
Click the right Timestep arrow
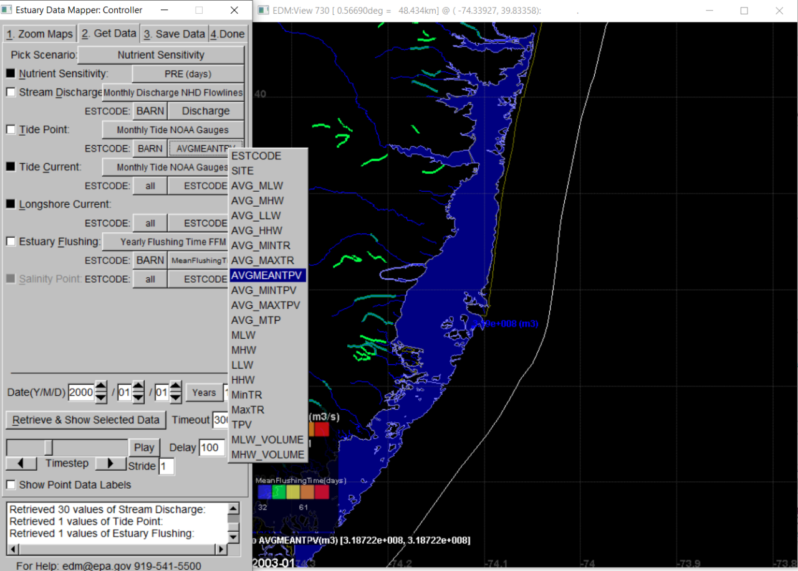pos(110,463)
